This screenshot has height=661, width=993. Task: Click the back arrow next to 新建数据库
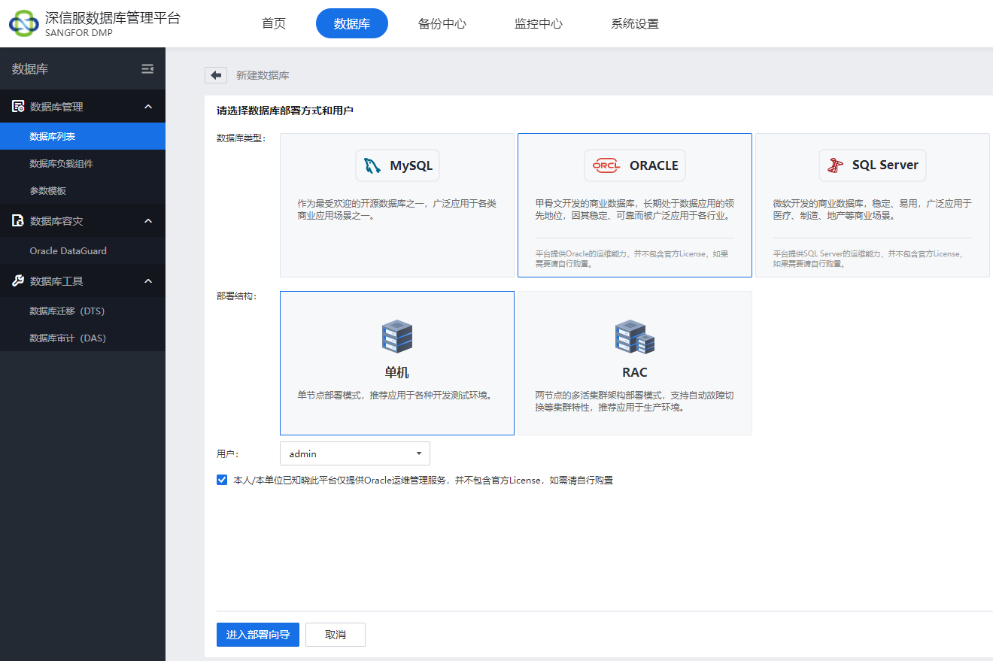216,74
